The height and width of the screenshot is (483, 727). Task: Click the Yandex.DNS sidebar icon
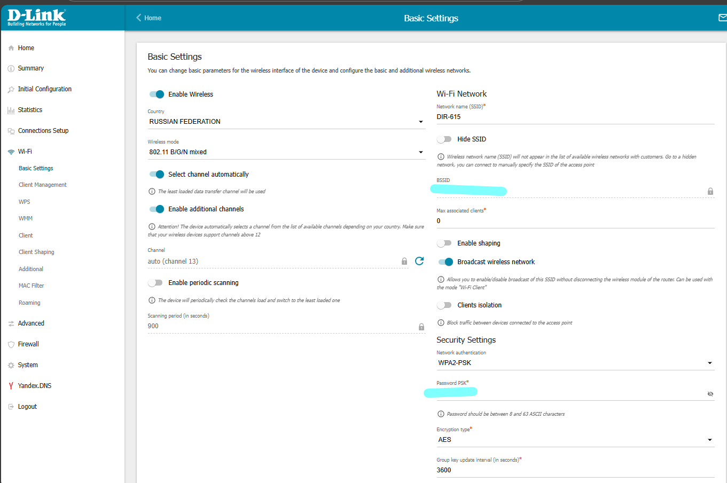(x=11, y=386)
